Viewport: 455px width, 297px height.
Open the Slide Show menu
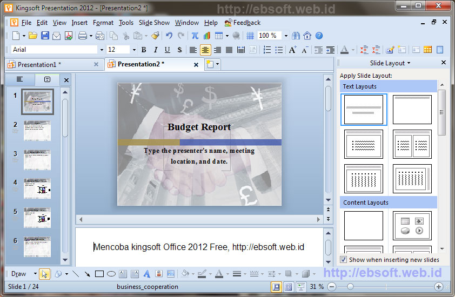click(x=154, y=22)
